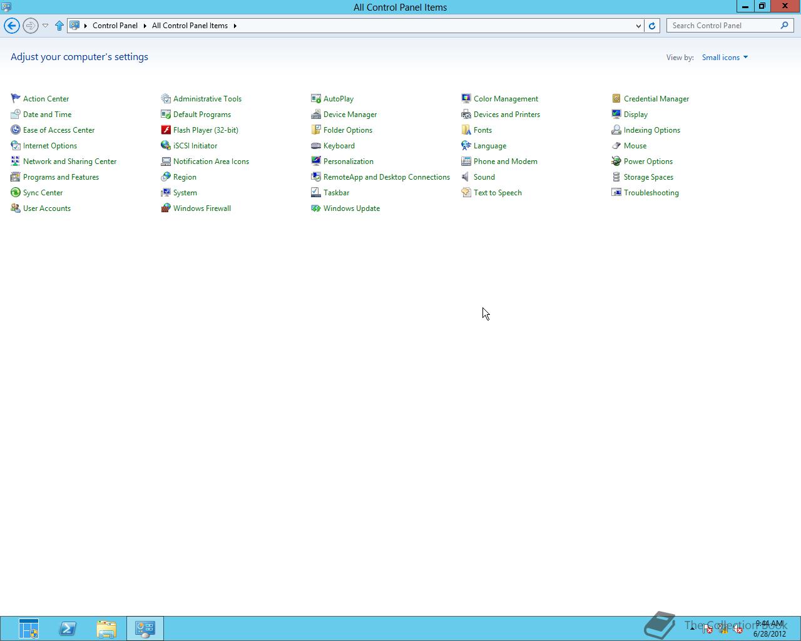Image resolution: width=801 pixels, height=641 pixels.
Task: Open the Notification Area Icons link
Action: coord(211,161)
